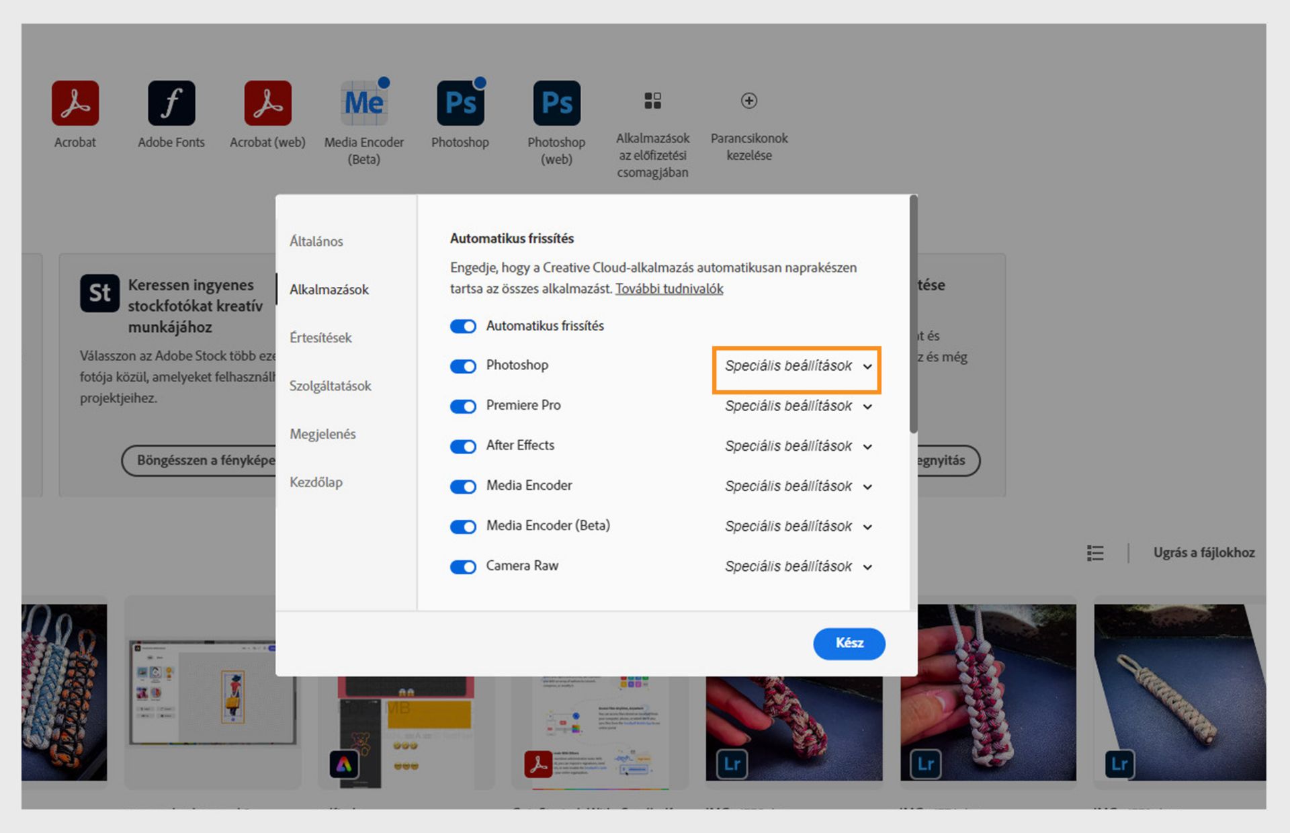This screenshot has width=1290, height=833.
Task: Click the Parancsikonok kezelése plus icon
Action: [748, 101]
